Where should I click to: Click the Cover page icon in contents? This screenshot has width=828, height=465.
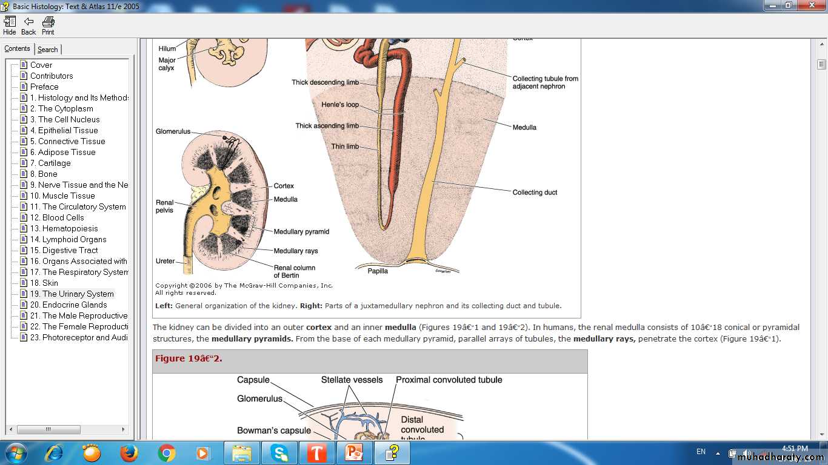coord(24,65)
